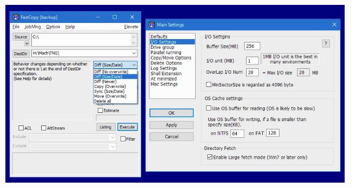The height and width of the screenshot is (188, 352).
Task: Choose Sync (Size/Date) copy mode
Action: coord(115,91)
